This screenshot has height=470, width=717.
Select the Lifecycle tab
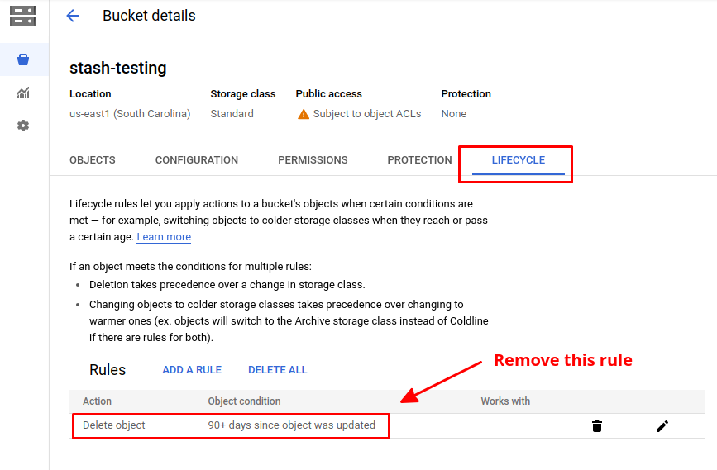coord(518,160)
